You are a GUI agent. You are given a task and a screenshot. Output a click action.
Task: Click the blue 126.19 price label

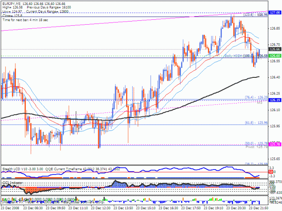point(275,100)
